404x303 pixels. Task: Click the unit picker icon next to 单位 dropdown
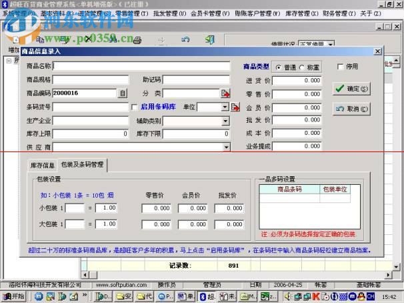point(235,107)
